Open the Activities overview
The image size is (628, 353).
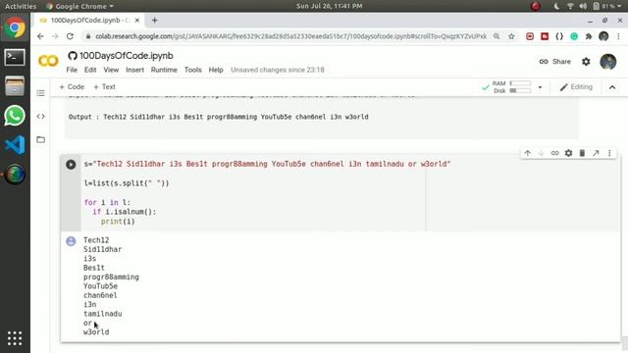pos(21,6)
